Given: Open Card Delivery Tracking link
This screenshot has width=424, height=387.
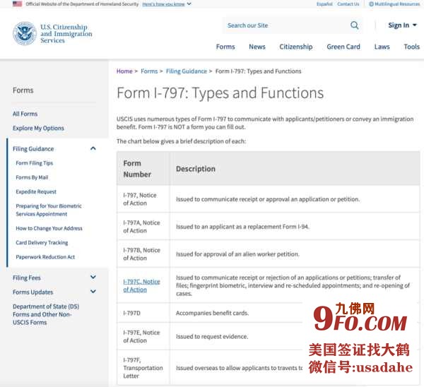Looking at the screenshot, I should click(42, 242).
